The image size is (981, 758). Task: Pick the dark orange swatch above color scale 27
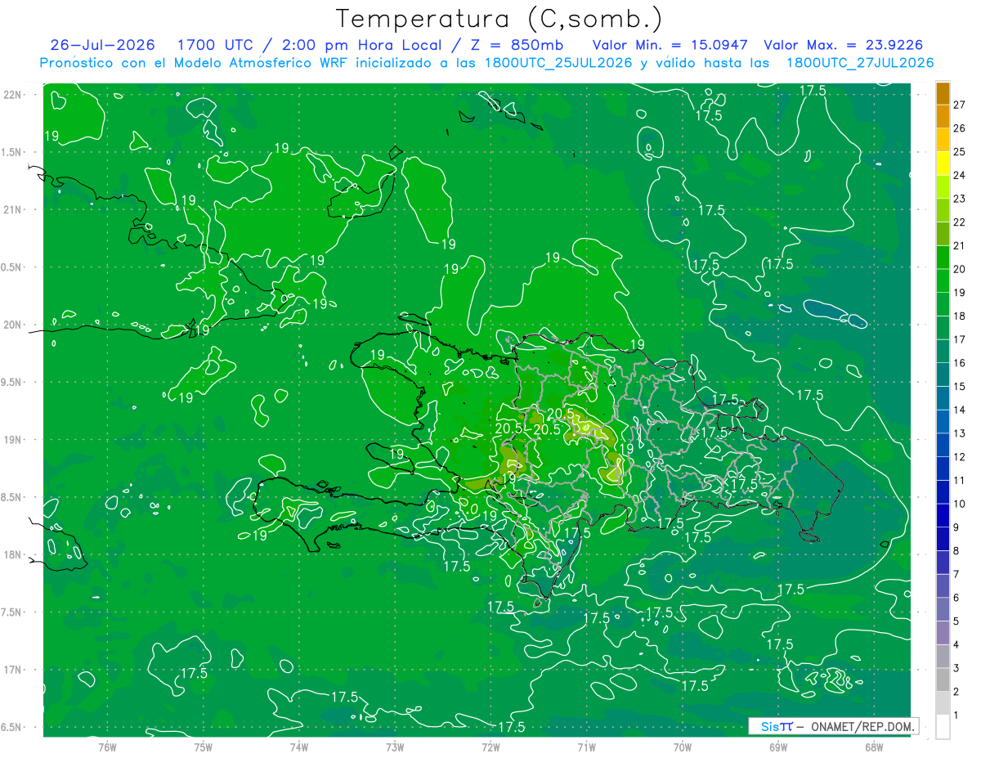click(943, 94)
